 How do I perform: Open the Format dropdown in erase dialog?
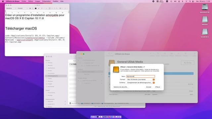point(140,79)
